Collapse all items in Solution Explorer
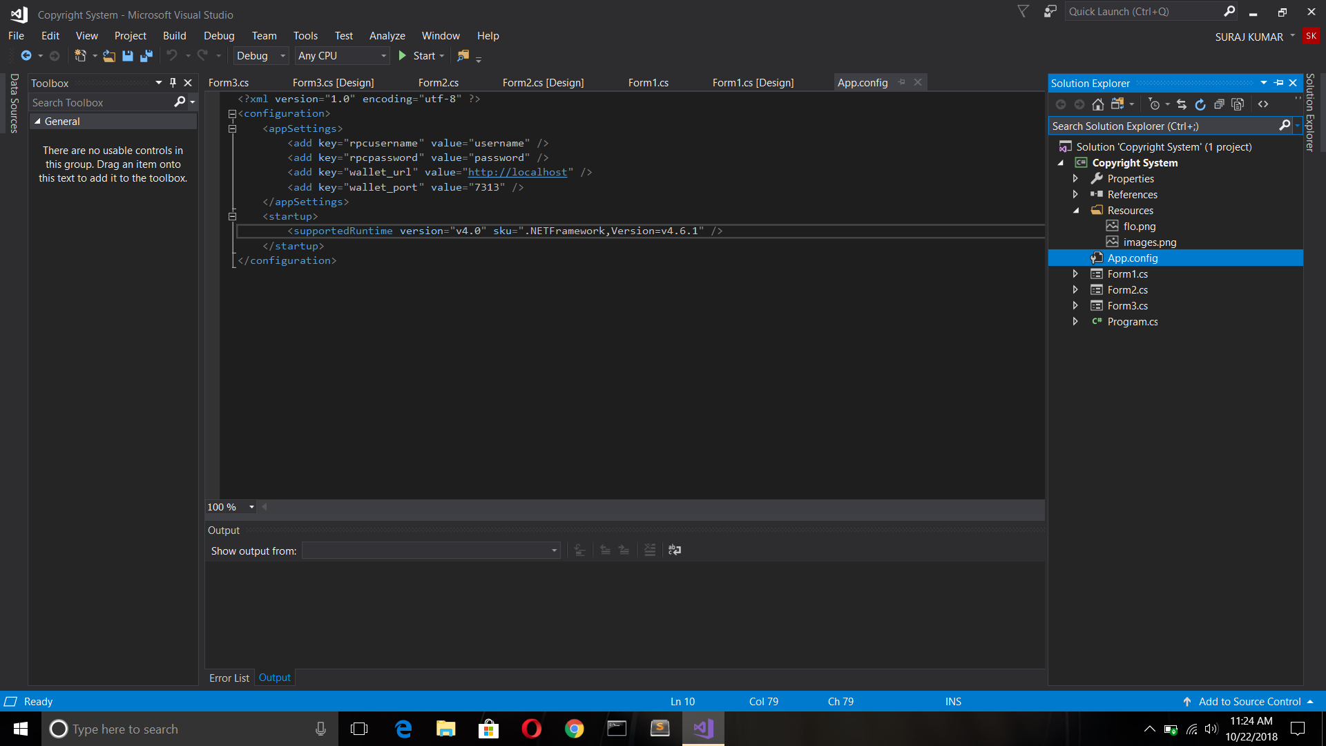Screen dimensions: 1326x746 coord(1219,104)
